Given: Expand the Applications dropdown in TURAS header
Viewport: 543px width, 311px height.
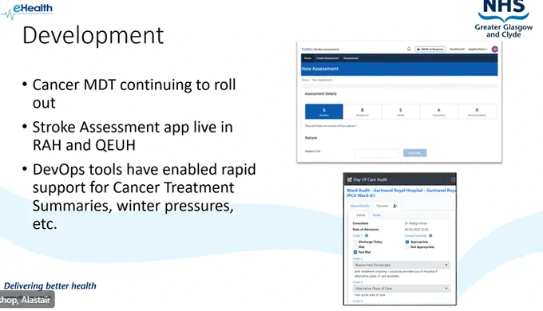Looking at the screenshot, I should point(478,49).
